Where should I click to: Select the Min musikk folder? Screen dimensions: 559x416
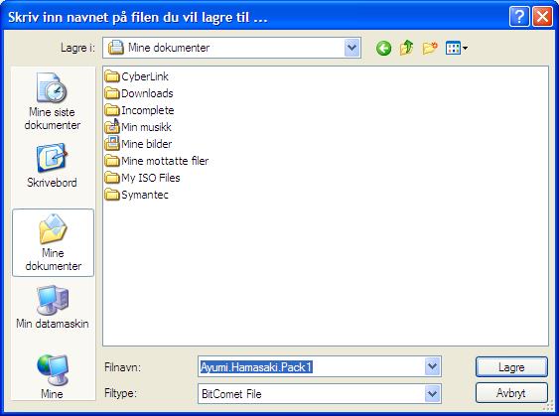(x=138, y=127)
